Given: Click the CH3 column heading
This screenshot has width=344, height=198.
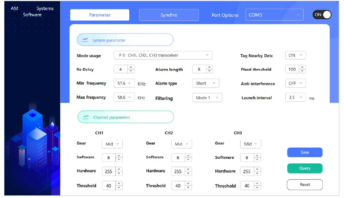Looking at the screenshot, I should pyautogui.click(x=238, y=133).
